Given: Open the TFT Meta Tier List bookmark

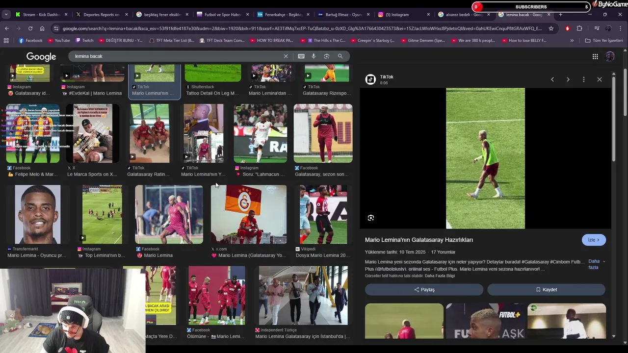Looking at the screenshot, I should coord(172,41).
